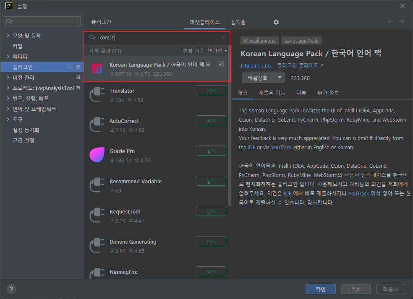Viewport: 413px width, 299px height.
Task: Open the 추가 정보 tab
Action: click(x=328, y=93)
